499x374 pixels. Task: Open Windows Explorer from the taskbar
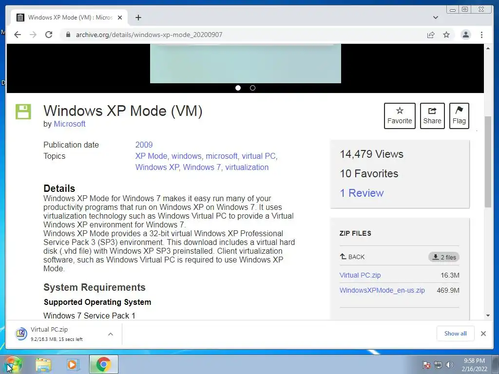(43, 365)
